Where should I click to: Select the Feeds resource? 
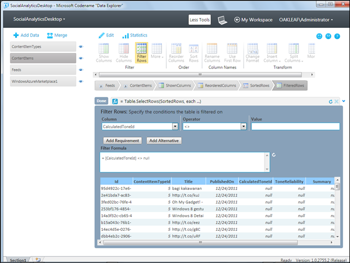[x=43, y=70]
